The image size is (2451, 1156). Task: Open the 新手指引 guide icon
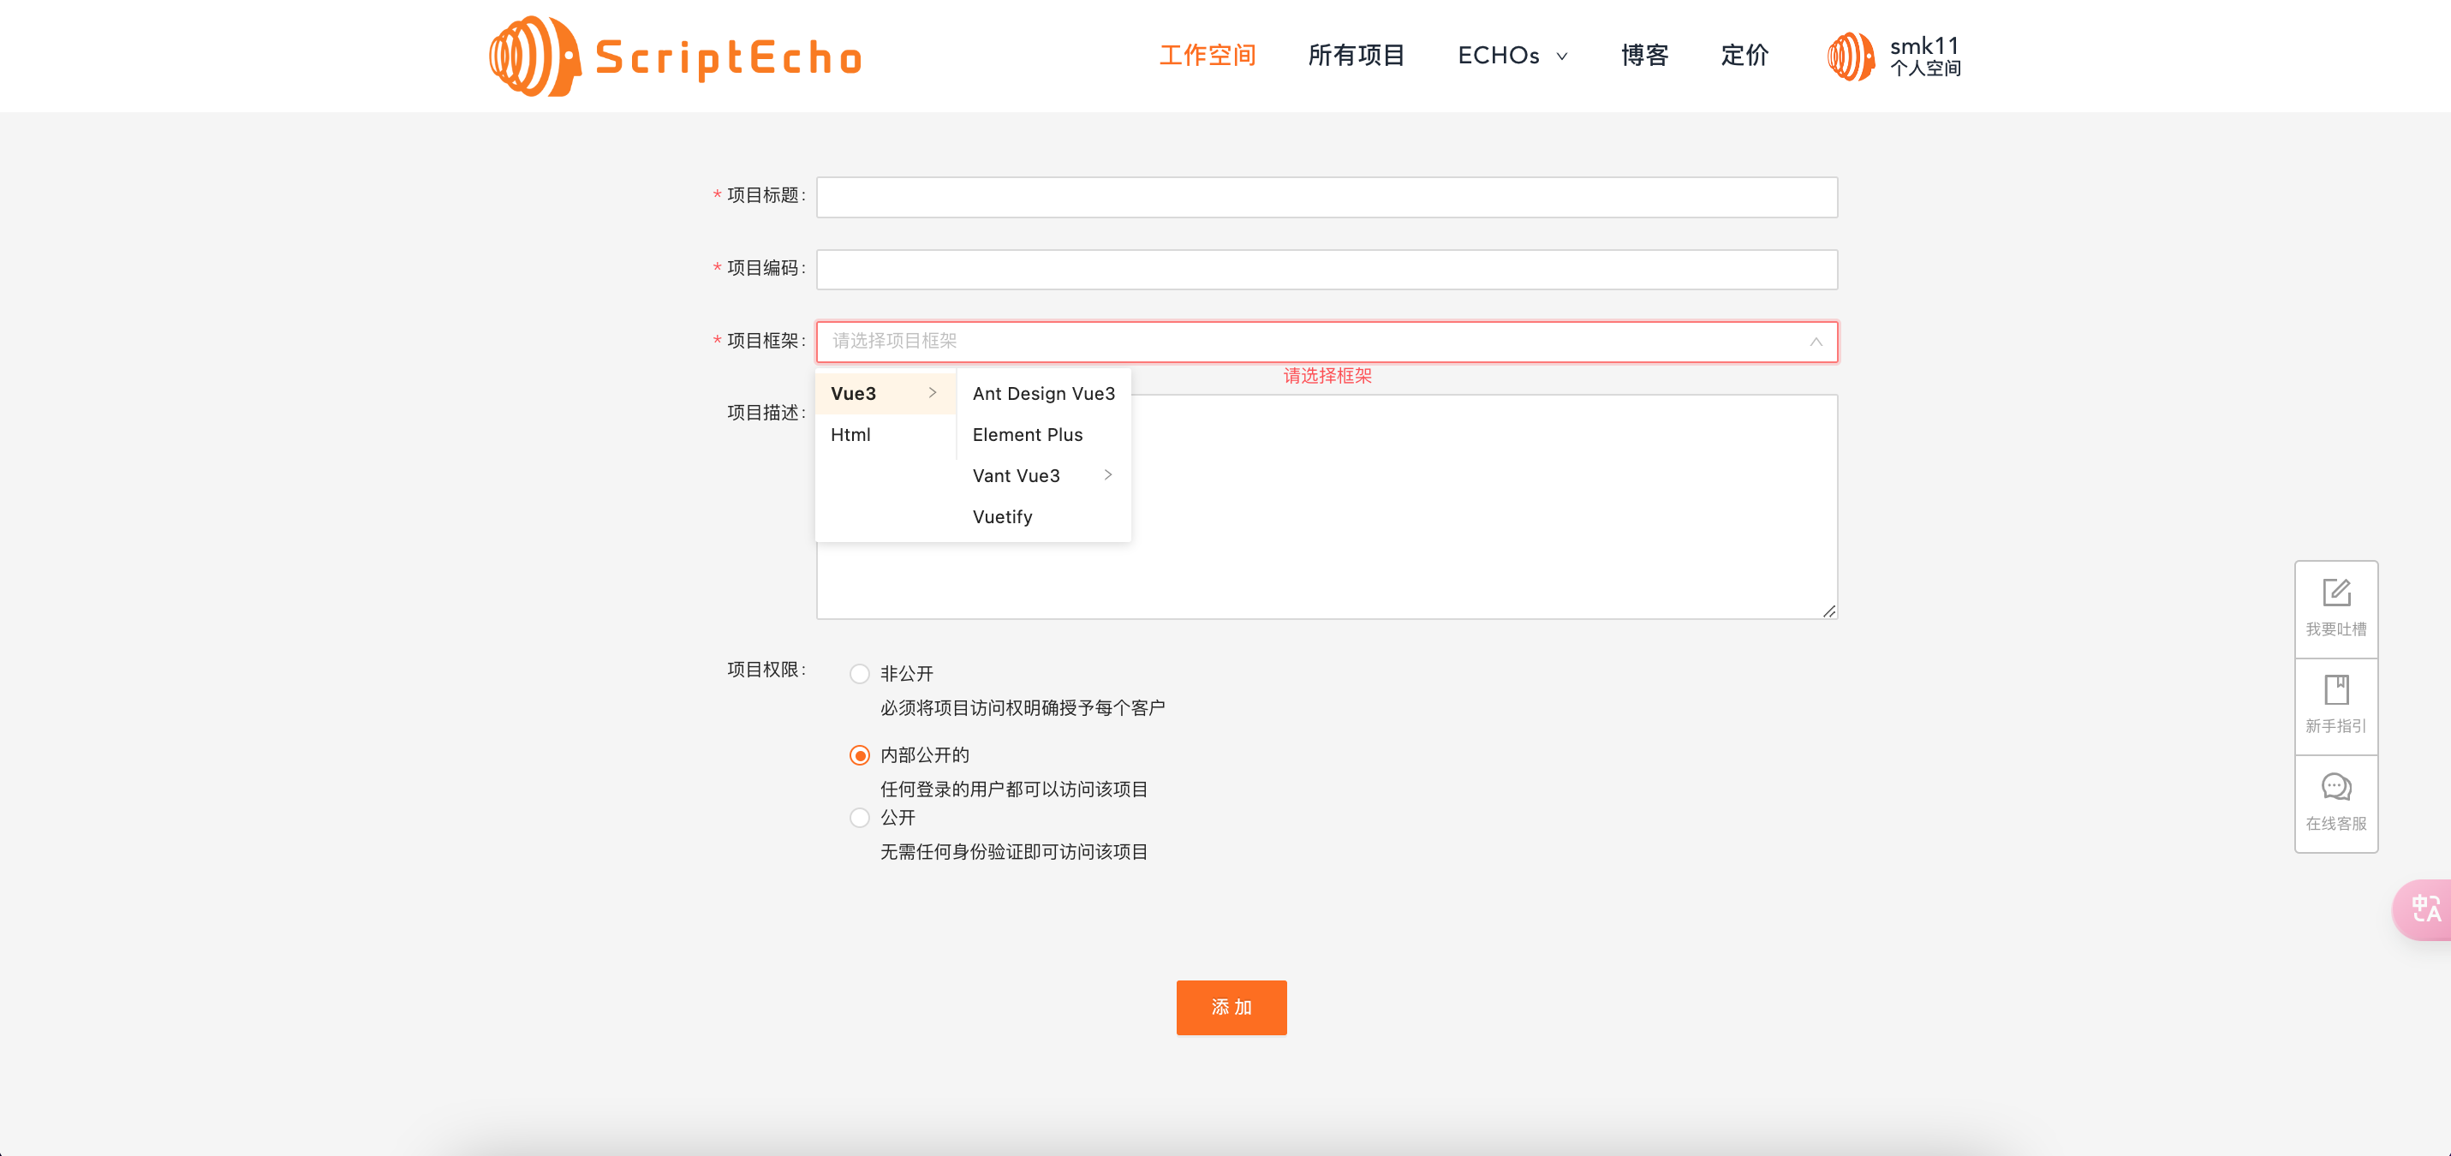point(2336,690)
